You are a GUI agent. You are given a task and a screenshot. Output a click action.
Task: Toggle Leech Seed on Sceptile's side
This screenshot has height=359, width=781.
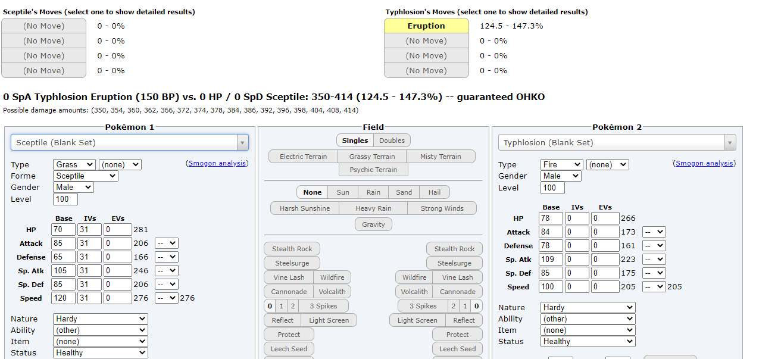[289, 349]
